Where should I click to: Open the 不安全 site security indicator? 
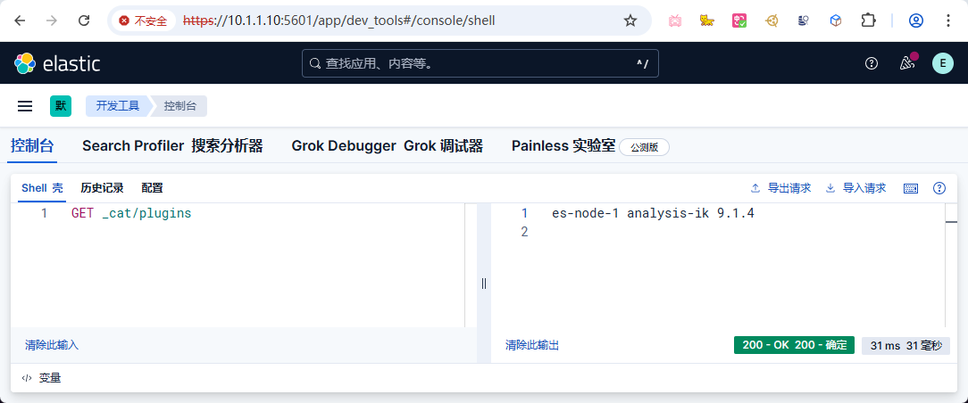[x=143, y=21]
